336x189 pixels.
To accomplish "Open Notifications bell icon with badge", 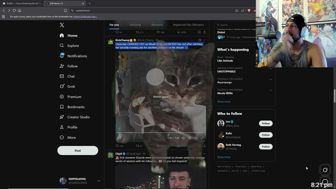I will pyautogui.click(x=62, y=56).
